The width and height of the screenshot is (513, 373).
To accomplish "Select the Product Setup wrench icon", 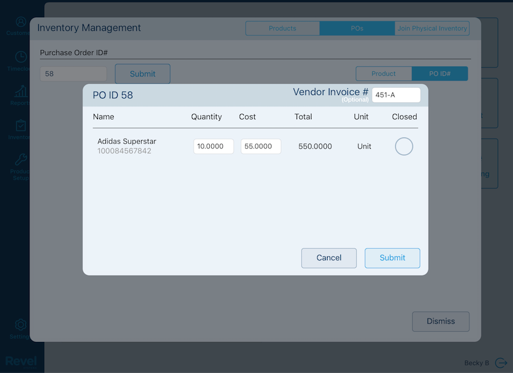I will coord(20,163).
